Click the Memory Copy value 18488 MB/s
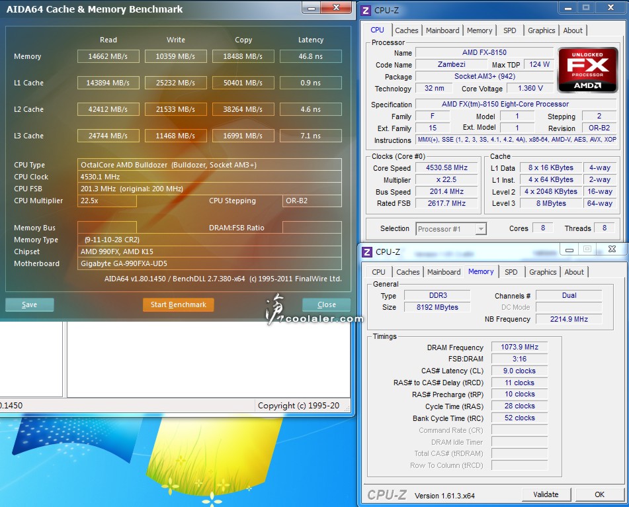This screenshot has height=507, width=629. (x=243, y=57)
